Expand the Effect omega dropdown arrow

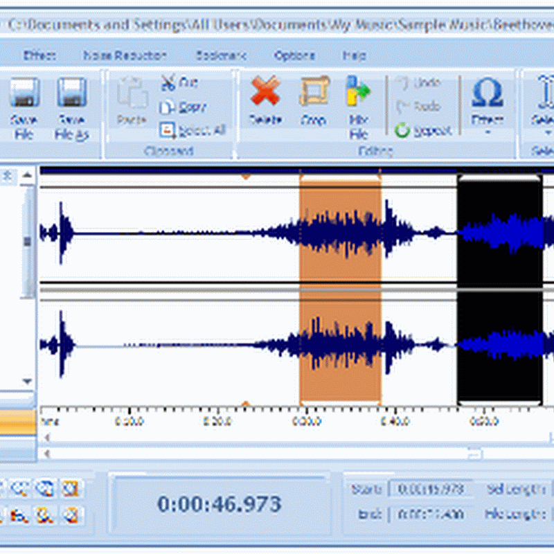click(x=487, y=132)
